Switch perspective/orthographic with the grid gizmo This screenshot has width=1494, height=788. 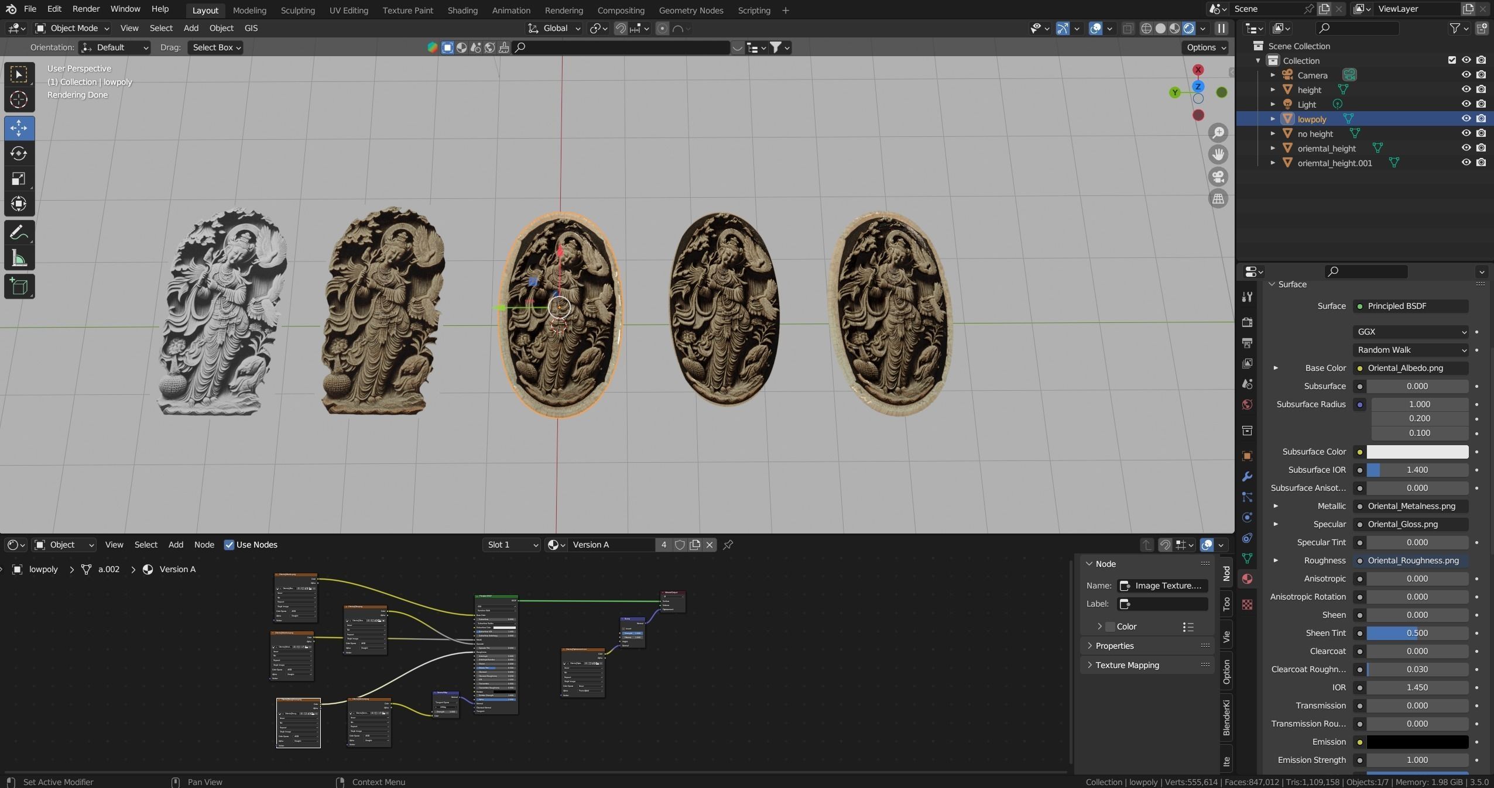coord(1218,199)
